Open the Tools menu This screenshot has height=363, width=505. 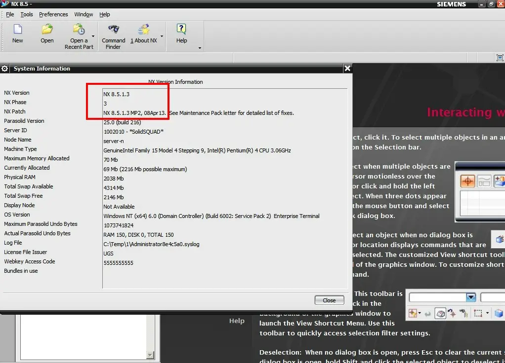pos(27,14)
